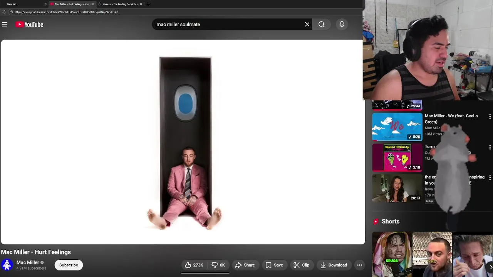Click the Mac Miller - Hurt Feelings title
493x277 pixels.
pos(36,252)
